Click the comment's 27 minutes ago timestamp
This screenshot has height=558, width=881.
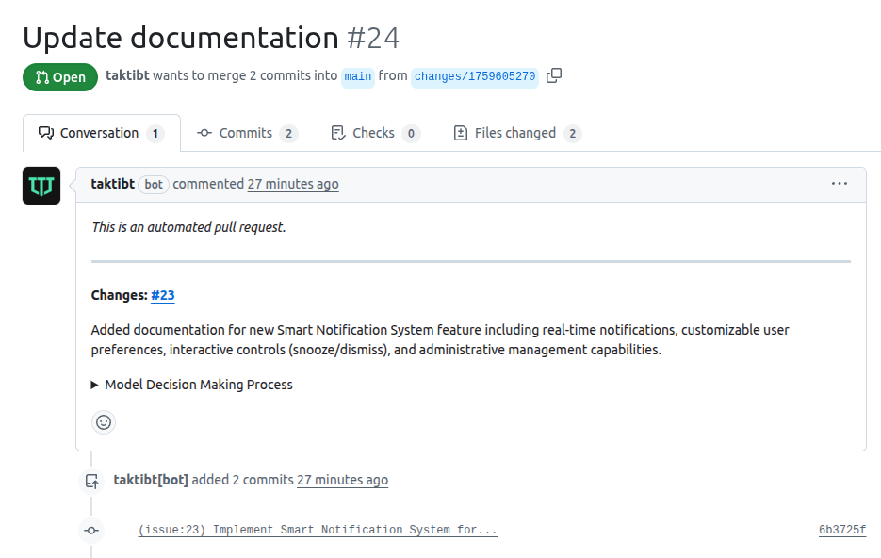click(x=292, y=184)
